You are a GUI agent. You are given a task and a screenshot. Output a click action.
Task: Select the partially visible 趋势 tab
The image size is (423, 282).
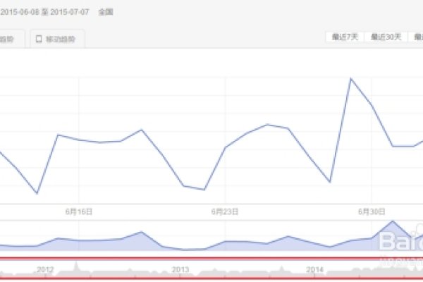(x=11, y=40)
